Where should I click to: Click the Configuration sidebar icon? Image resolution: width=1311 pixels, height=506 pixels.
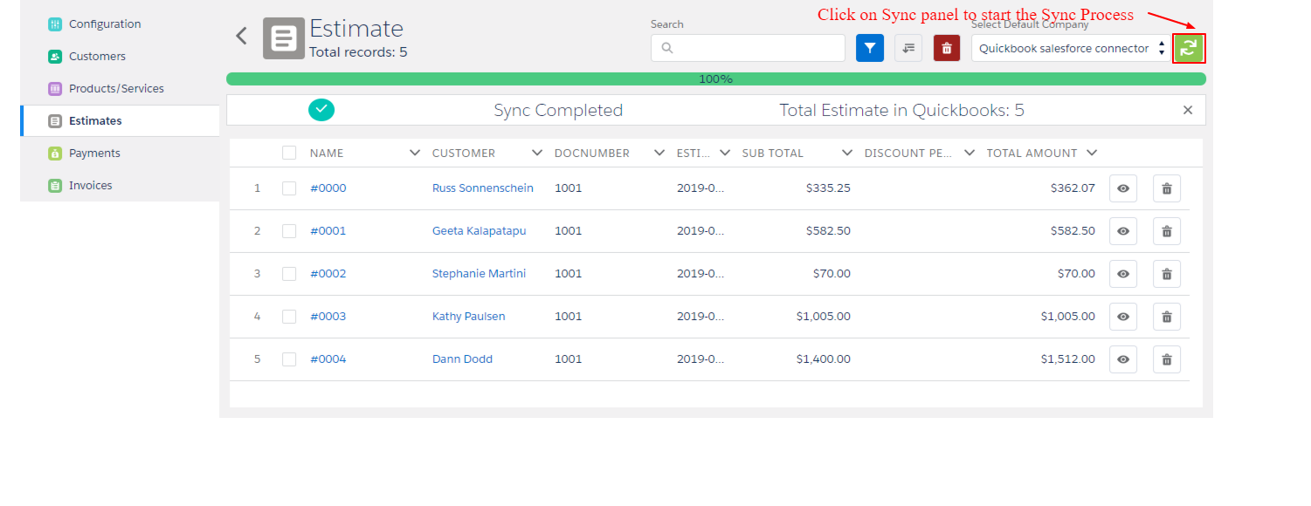click(x=55, y=24)
